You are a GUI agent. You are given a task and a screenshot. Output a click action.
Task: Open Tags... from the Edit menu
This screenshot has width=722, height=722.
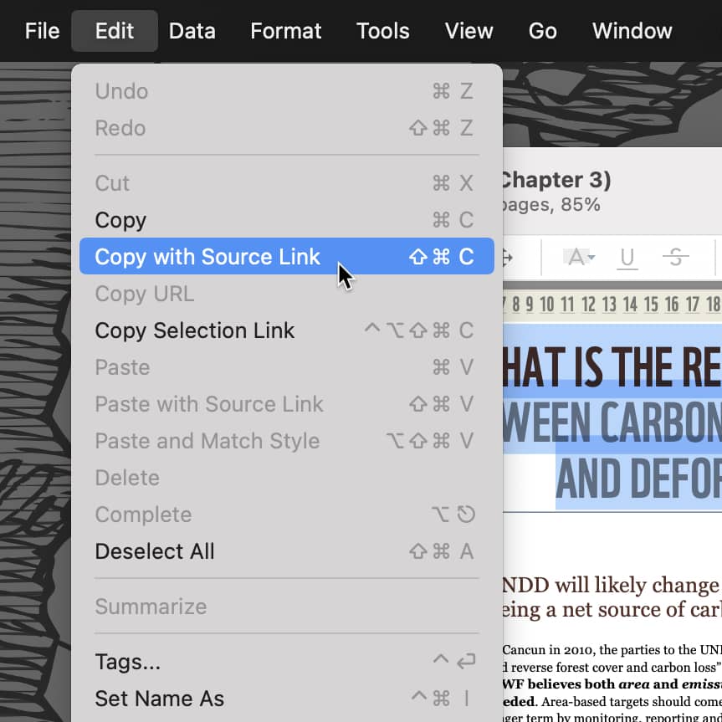(286, 662)
